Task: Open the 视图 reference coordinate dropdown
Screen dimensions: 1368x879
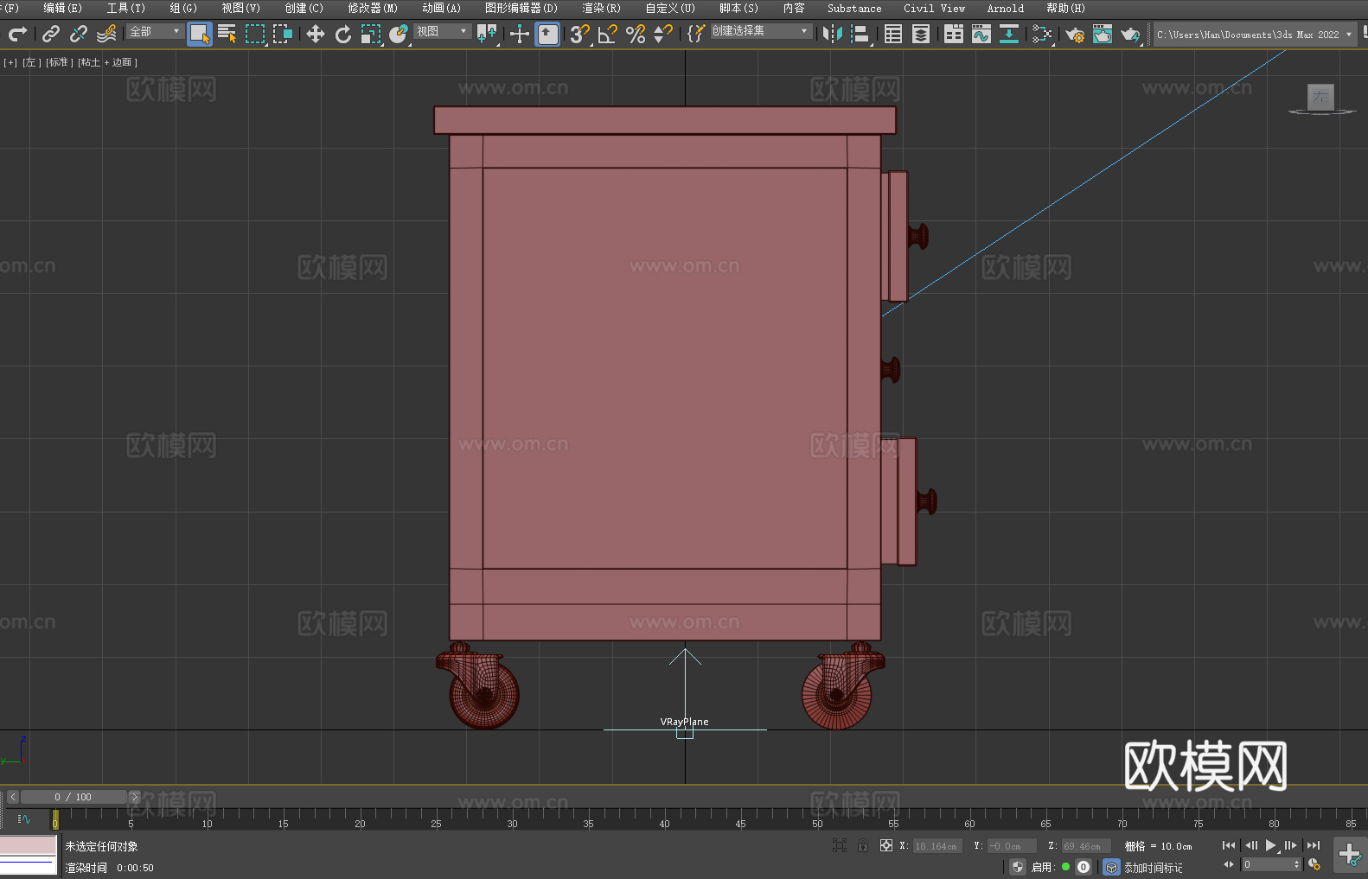Action: coord(442,31)
